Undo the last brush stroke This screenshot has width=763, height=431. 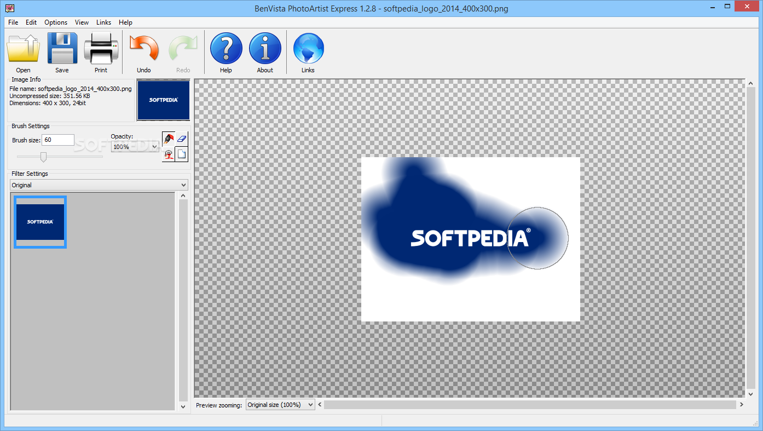click(144, 48)
